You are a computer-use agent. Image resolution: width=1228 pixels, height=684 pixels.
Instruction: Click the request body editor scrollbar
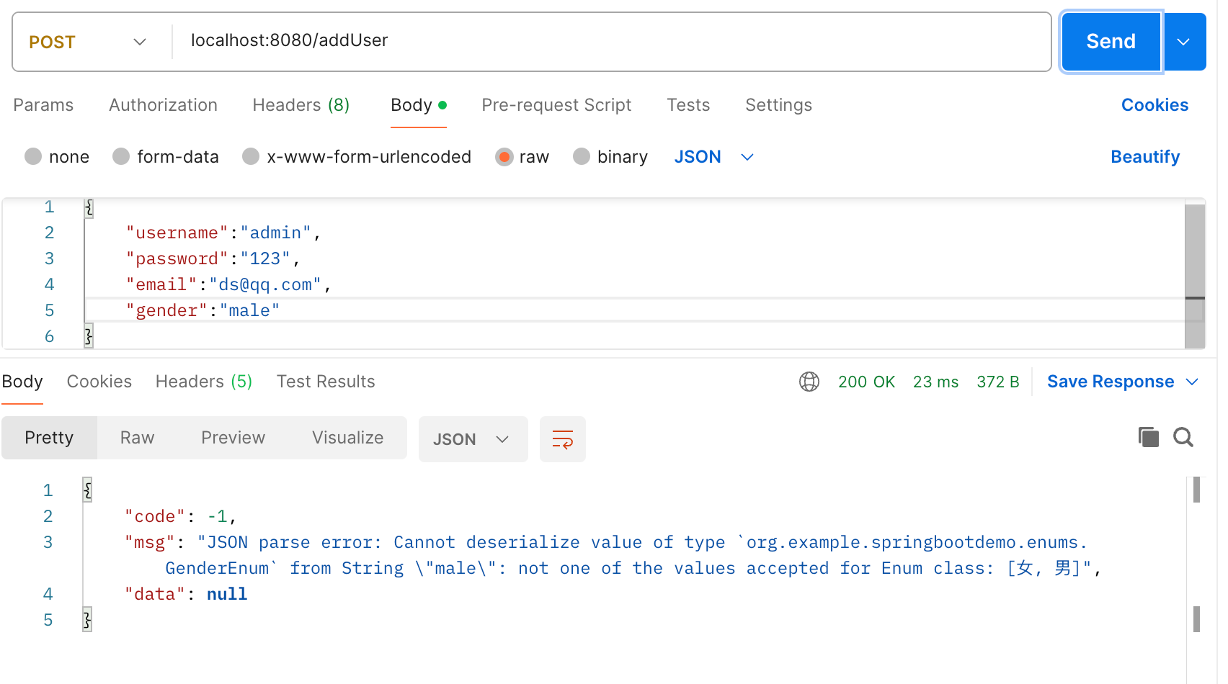[1195, 276]
